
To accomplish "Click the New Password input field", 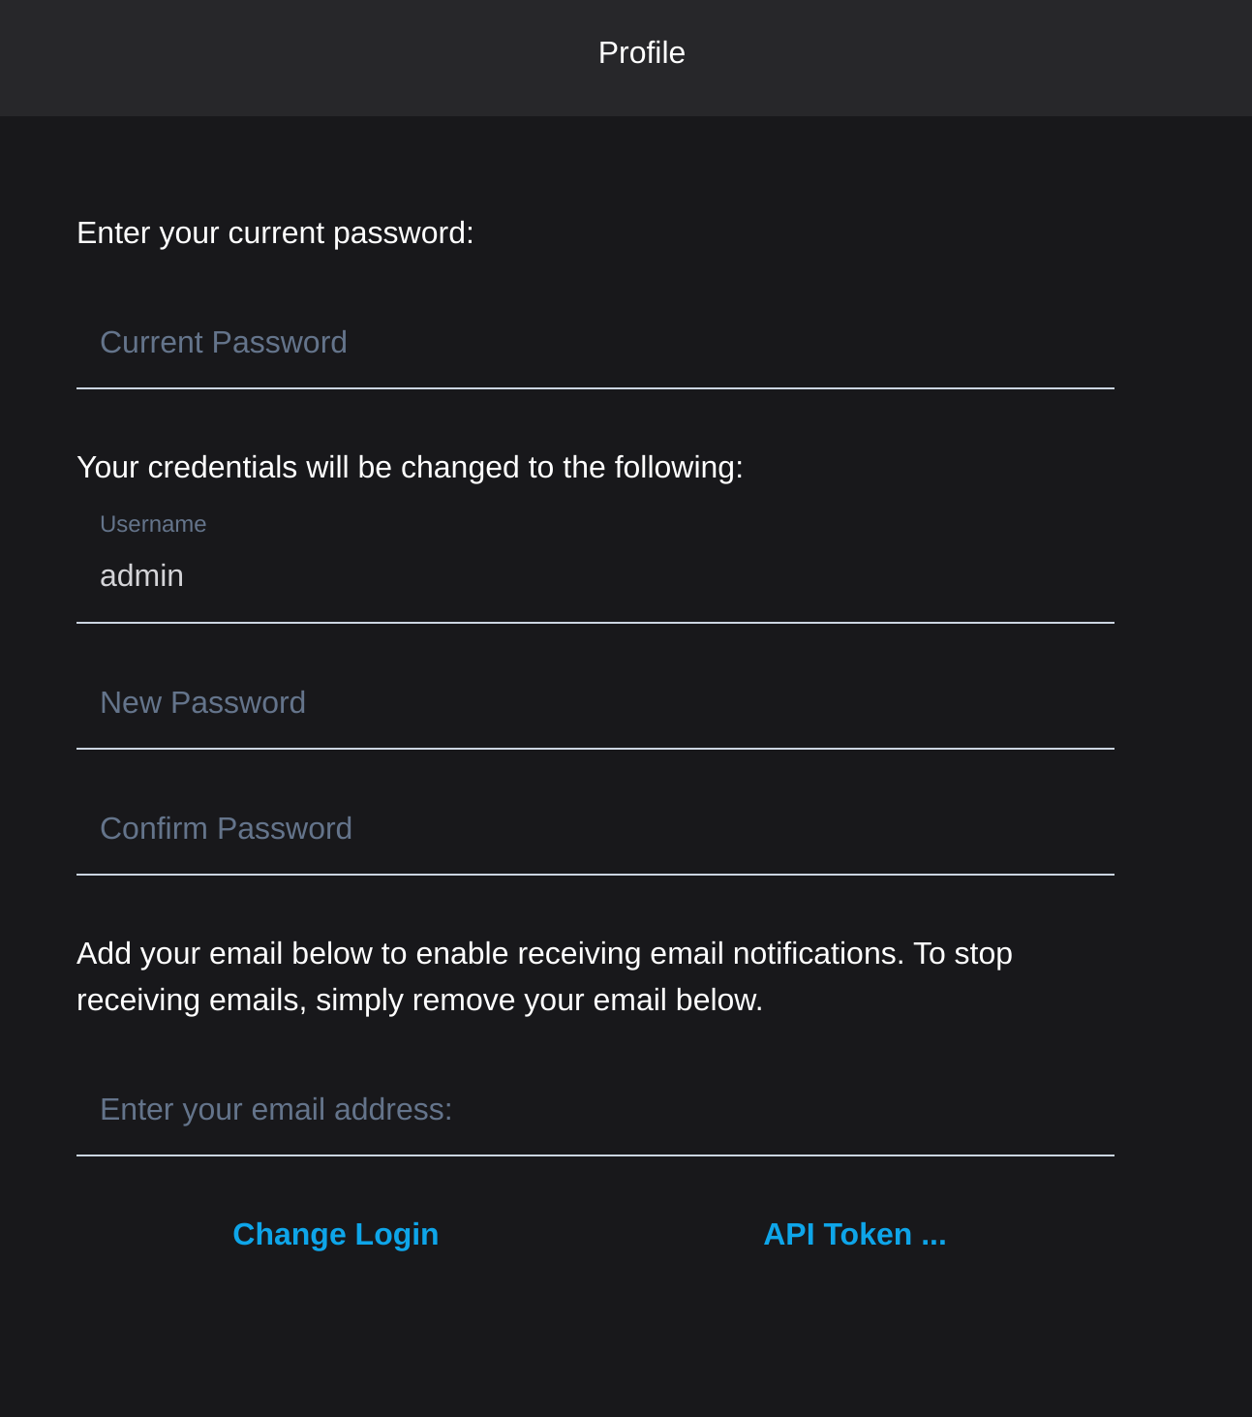I will point(595,703).
